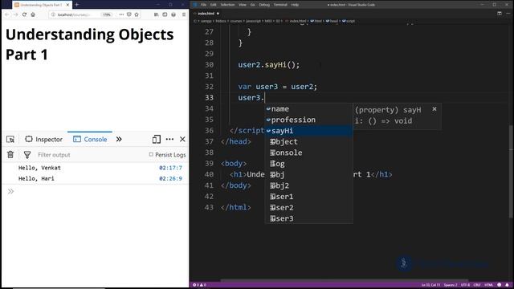
Task: Open the notifications bell in status bar
Action: (x=507, y=285)
